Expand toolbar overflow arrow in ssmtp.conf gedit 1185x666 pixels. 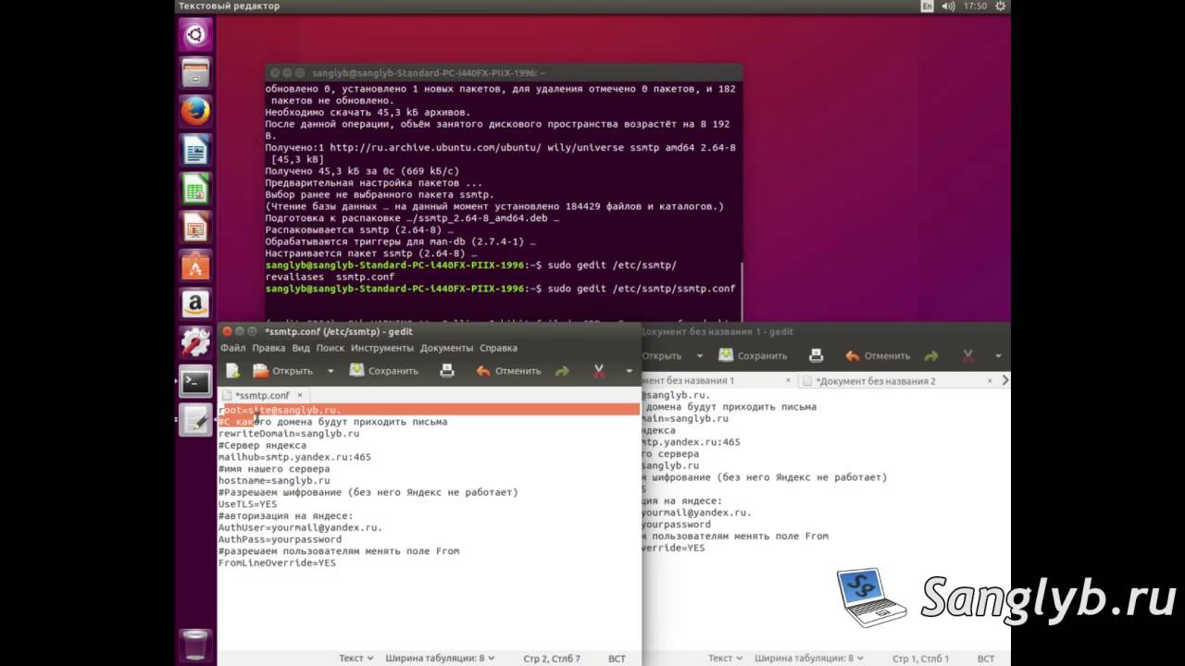point(629,371)
